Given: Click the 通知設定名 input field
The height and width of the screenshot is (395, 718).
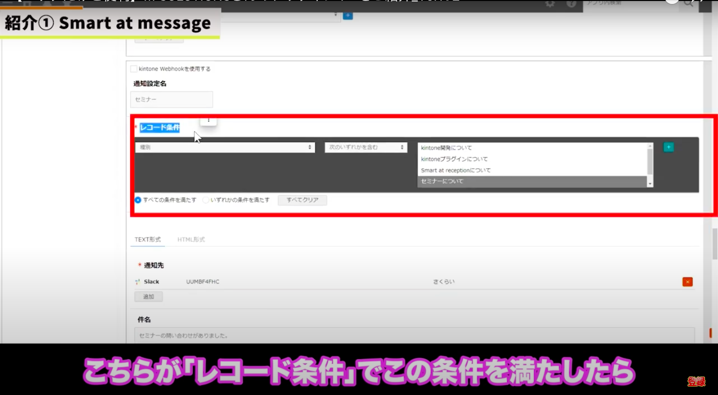Looking at the screenshot, I should tap(172, 99).
